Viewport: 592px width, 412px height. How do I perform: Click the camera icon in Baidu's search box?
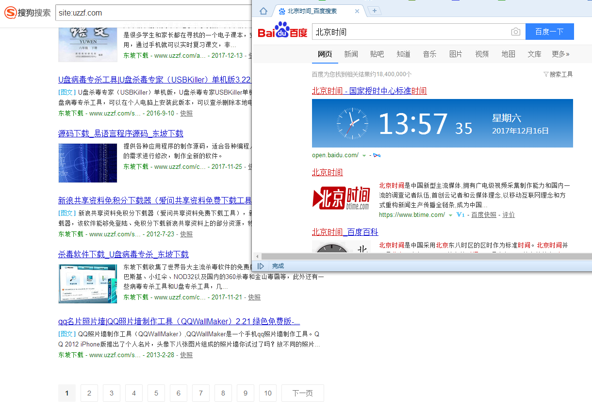[x=516, y=31]
